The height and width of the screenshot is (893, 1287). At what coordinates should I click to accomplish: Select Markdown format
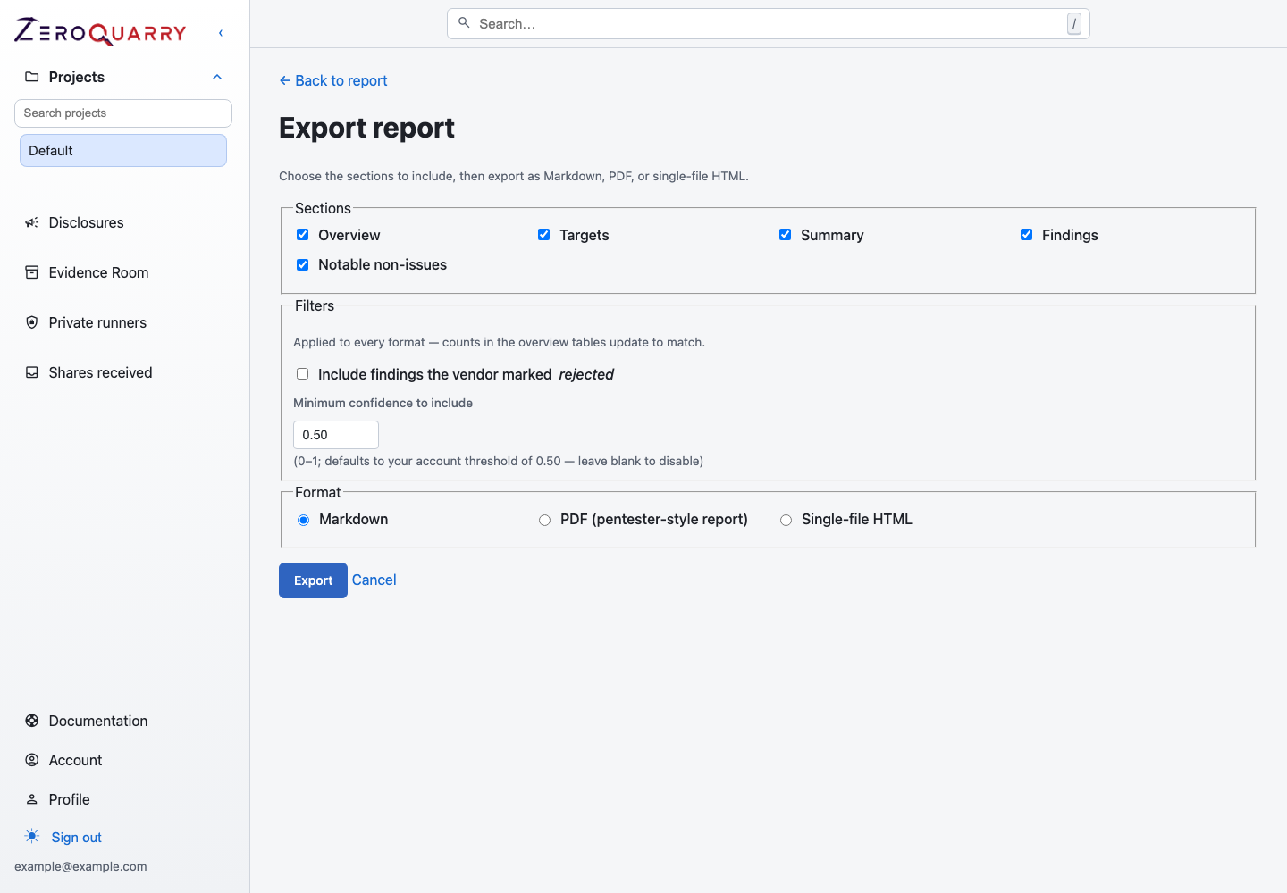tap(303, 520)
